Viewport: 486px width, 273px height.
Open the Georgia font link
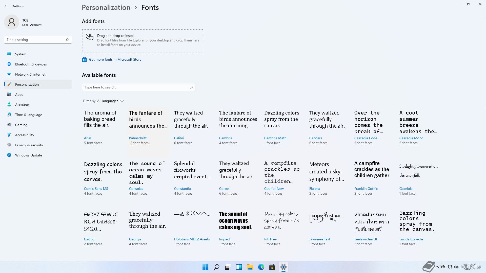click(135, 239)
